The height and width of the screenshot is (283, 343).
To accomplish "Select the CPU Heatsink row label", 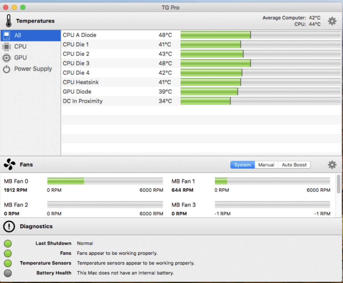I will click(x=81, y=82).
